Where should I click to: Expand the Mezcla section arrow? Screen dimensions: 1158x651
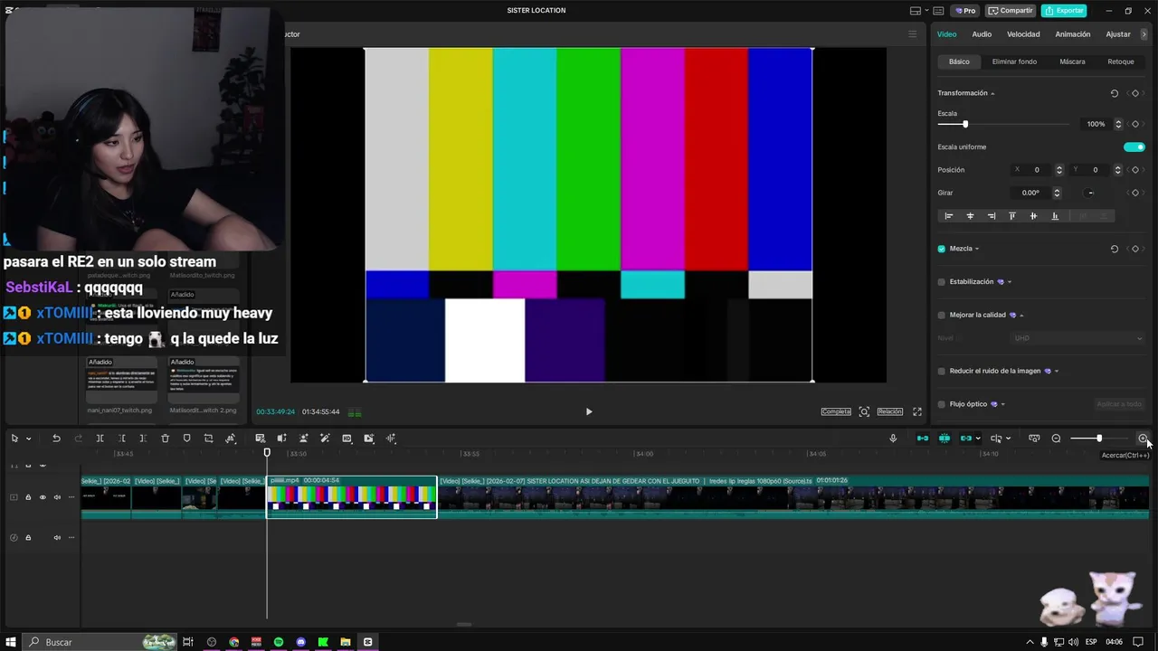coord(977,249)
